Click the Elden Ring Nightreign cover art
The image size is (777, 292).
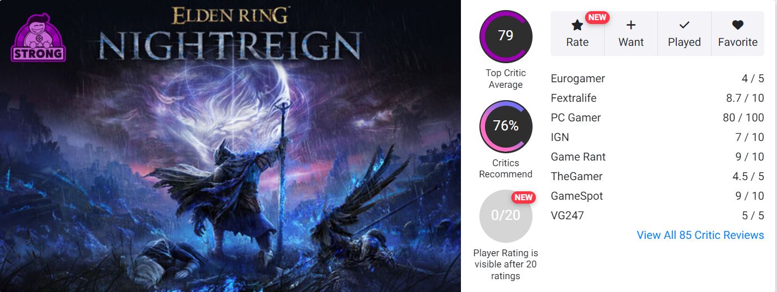point(230,146)
